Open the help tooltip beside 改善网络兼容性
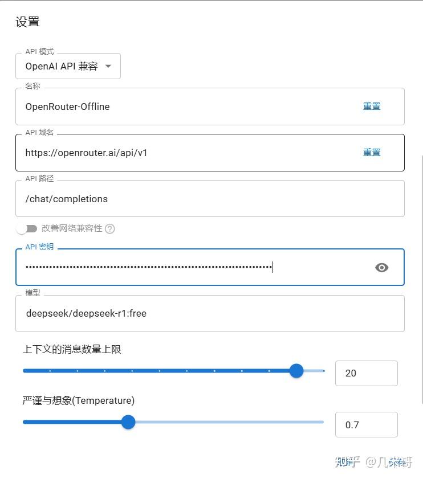423x479 pixels. tap(110, 228)
